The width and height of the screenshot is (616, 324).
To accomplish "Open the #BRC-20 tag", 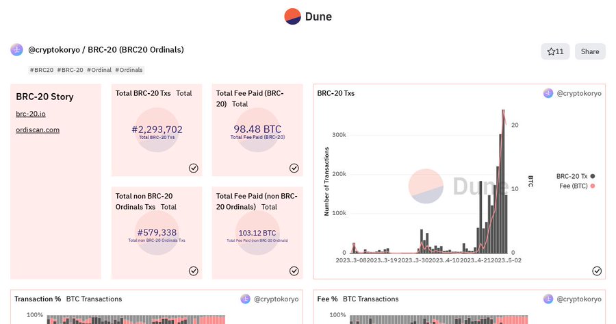I will [70, 70].
